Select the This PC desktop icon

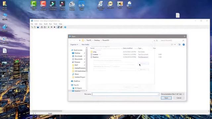coord(5,17)
